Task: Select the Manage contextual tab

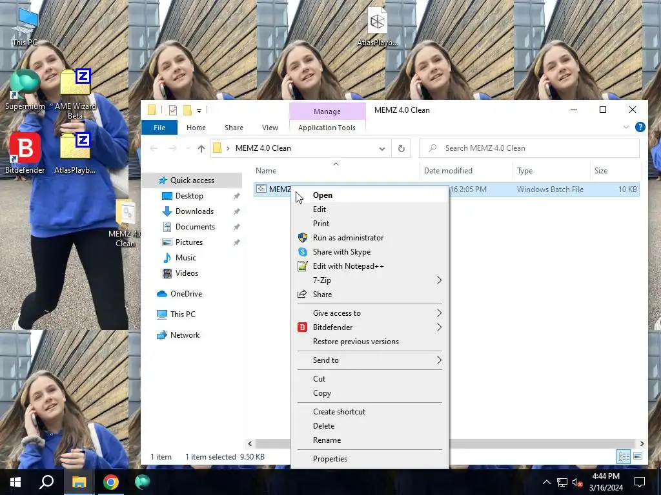Action: tap(327, 112)
